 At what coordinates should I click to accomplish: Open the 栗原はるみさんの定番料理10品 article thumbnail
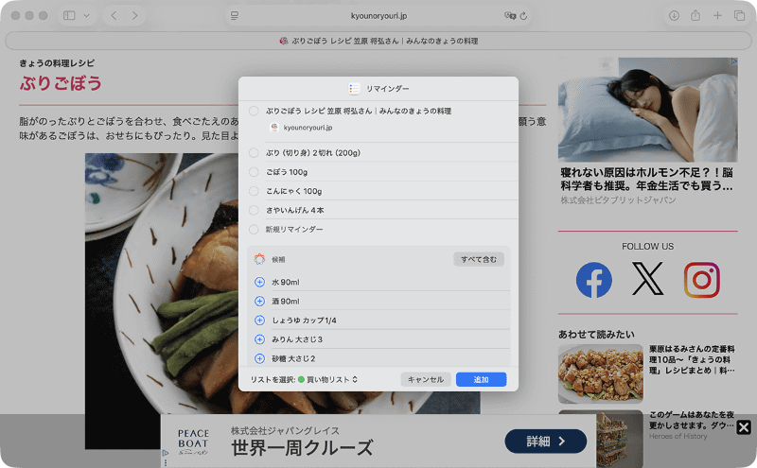click(601, 373)
